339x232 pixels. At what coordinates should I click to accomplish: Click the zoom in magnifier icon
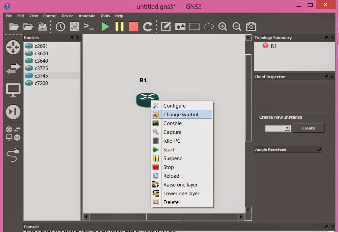pyautogui.click(x=223, y=27)
